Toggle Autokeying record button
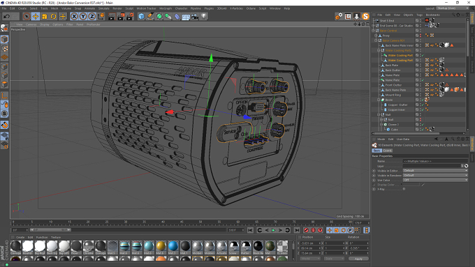This screenshot has height=267, width=475. coord(313,231)
